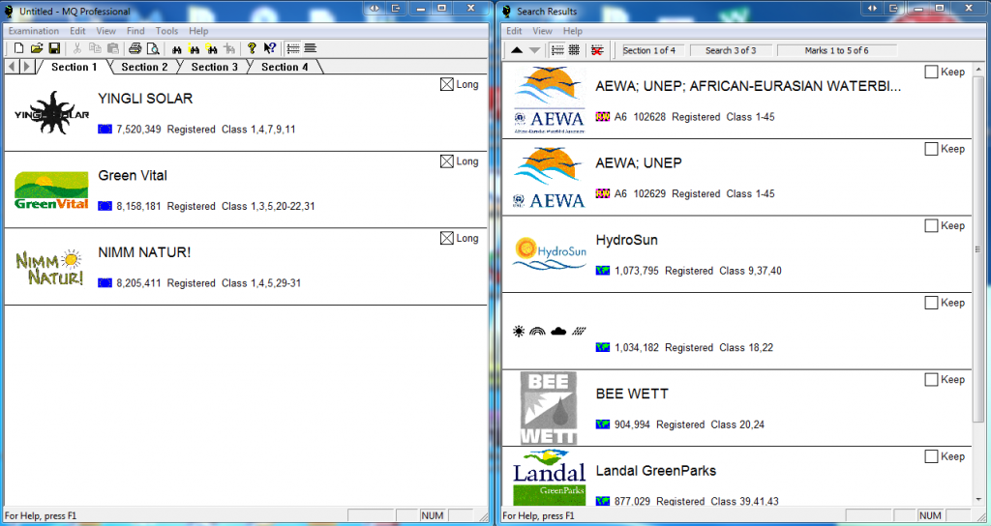Open Help menu in MQ Professional window
This screenshot has width=991, height=526.
click(198, 31)
